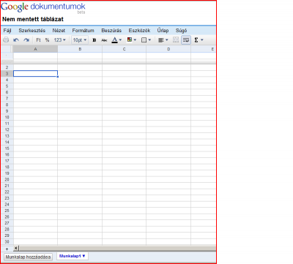The image size is (293, 264).
Task: Open the Eszközök menu
Action: (x=139, y=31)
